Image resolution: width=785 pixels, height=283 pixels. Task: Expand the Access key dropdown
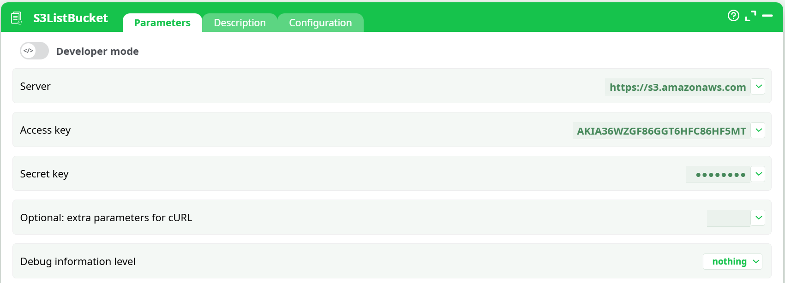coord(757,130)
